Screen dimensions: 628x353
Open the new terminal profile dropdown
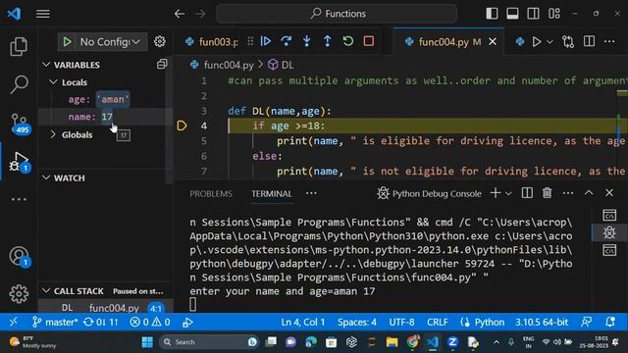coord(508,194)
